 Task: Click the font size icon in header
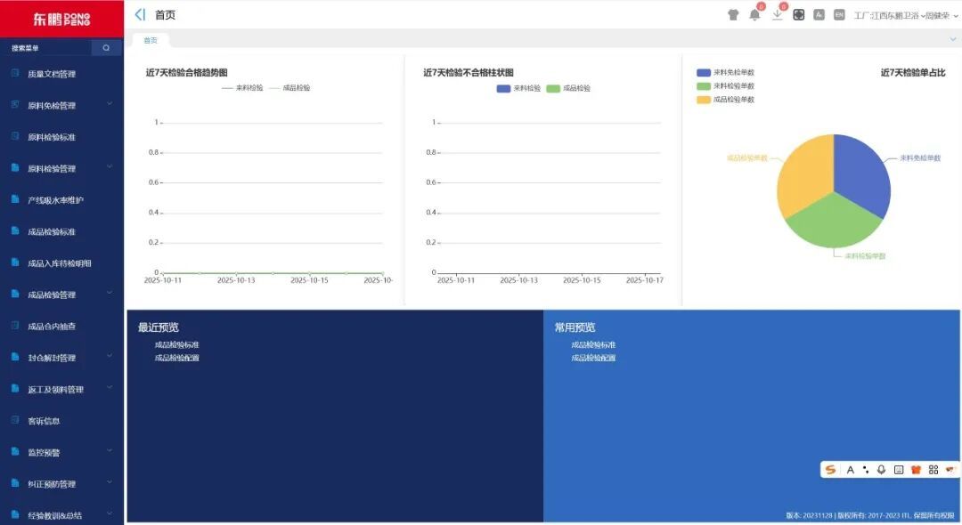click(819, 15)
